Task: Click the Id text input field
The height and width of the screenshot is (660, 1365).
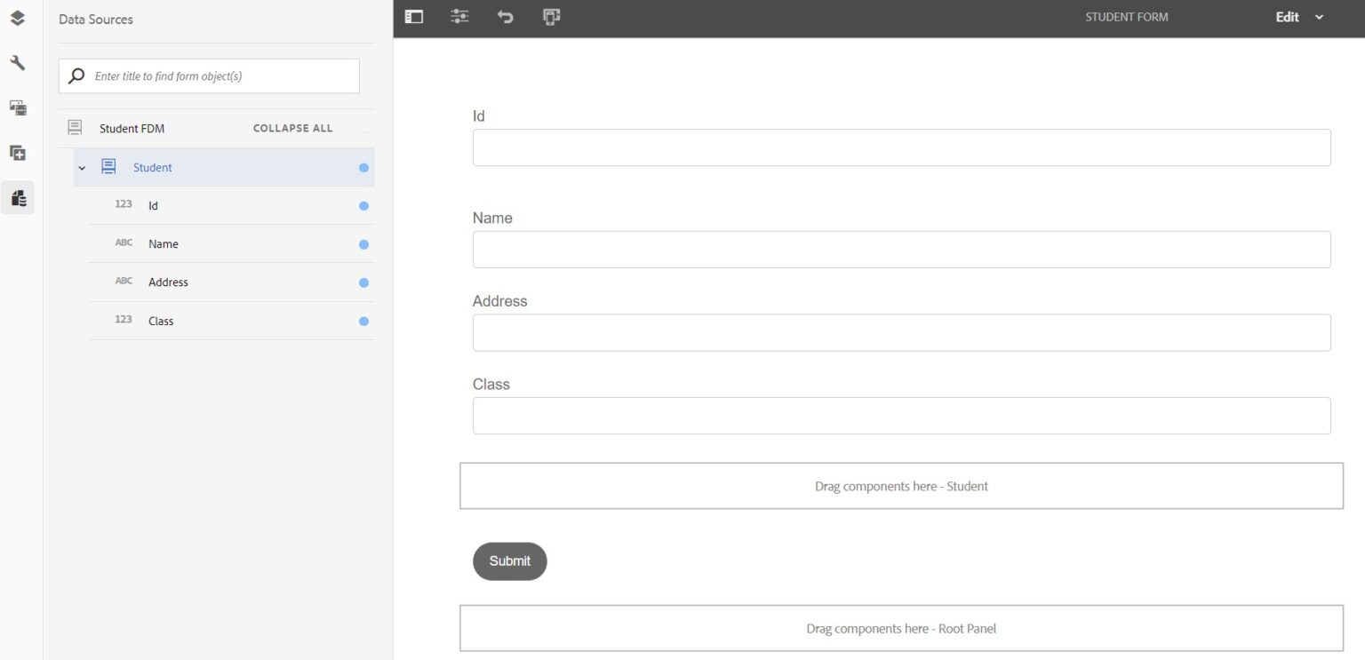Action: (901, 147)
